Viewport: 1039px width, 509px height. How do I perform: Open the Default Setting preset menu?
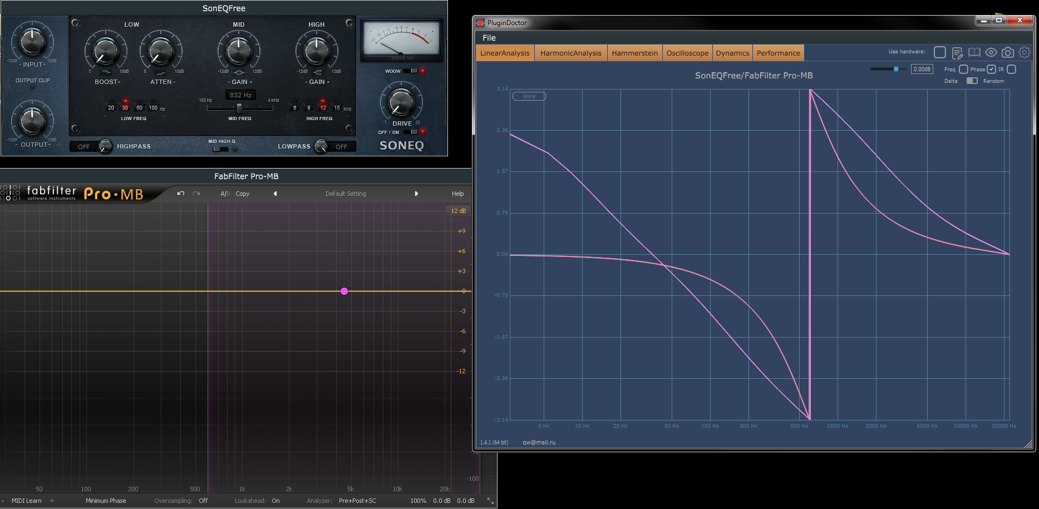point(346,194)
